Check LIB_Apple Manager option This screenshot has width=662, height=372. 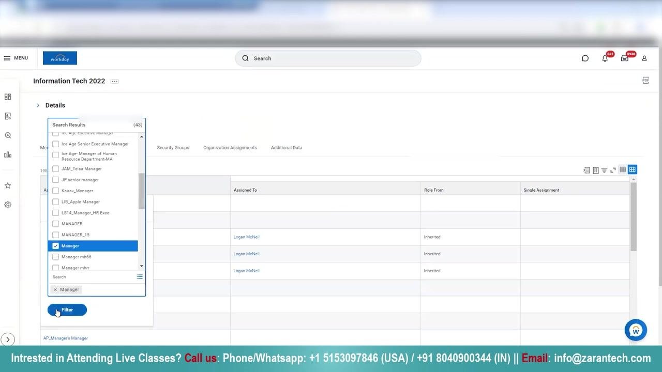tap(55, 202)
